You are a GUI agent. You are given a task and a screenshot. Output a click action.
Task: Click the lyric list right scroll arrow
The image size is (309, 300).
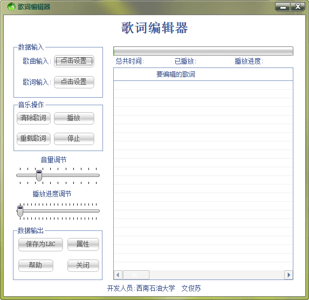pyautogui.click(x=289, y=275)
